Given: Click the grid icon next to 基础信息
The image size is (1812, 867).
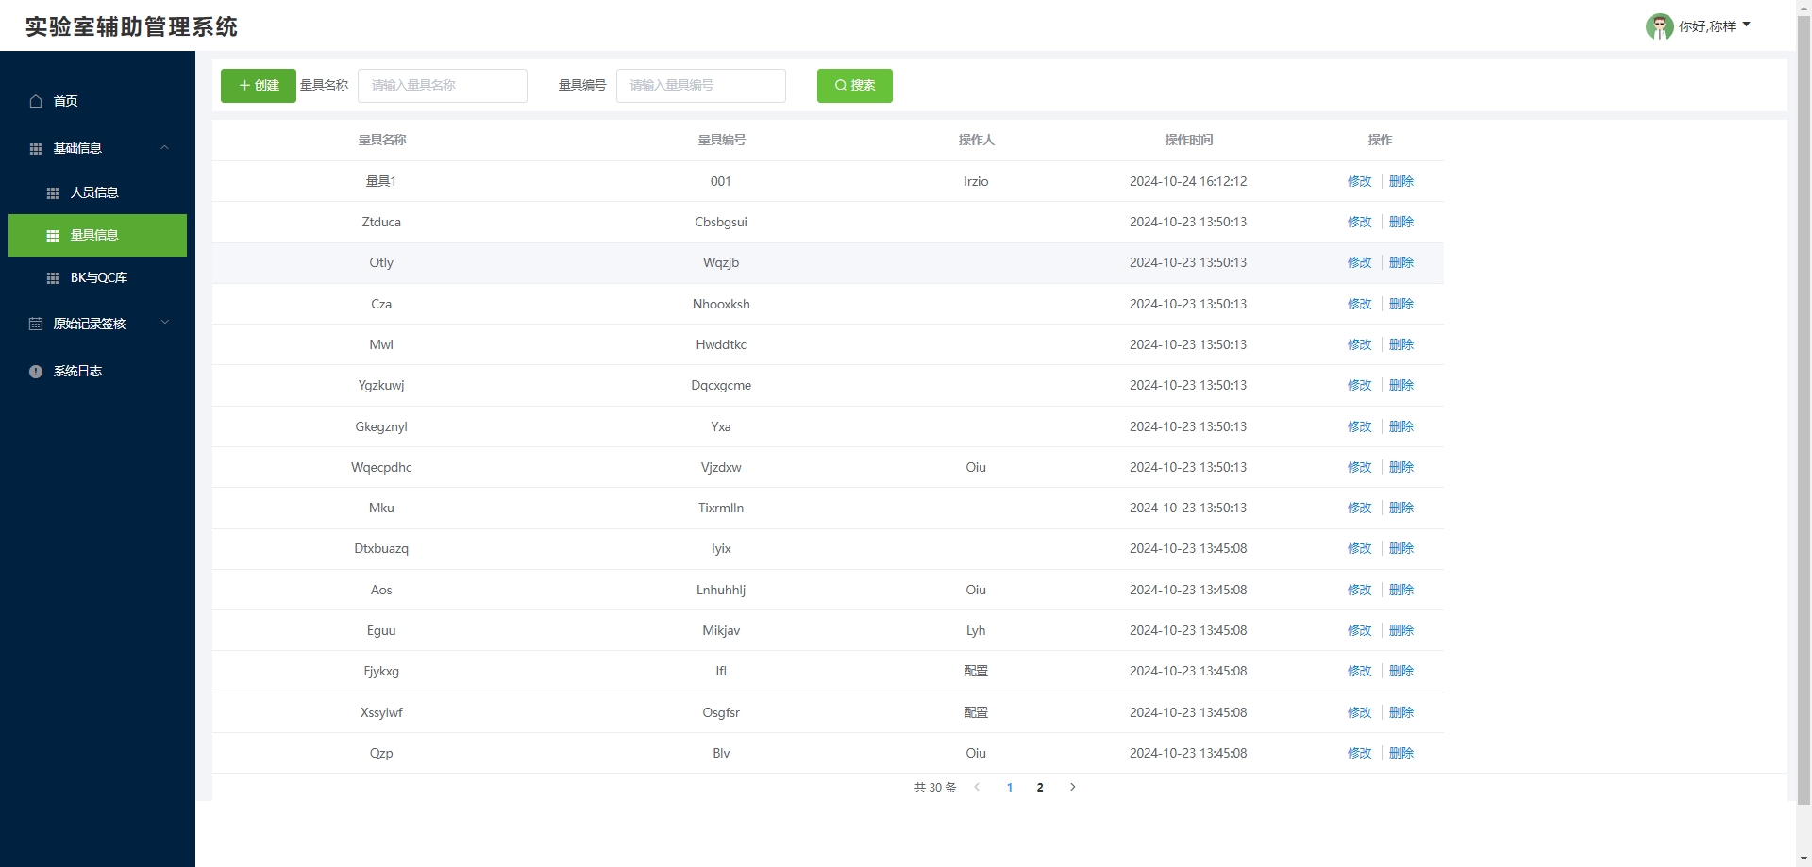Looking at the screenshot, I should pyautogui.click(x=36, y=149).
